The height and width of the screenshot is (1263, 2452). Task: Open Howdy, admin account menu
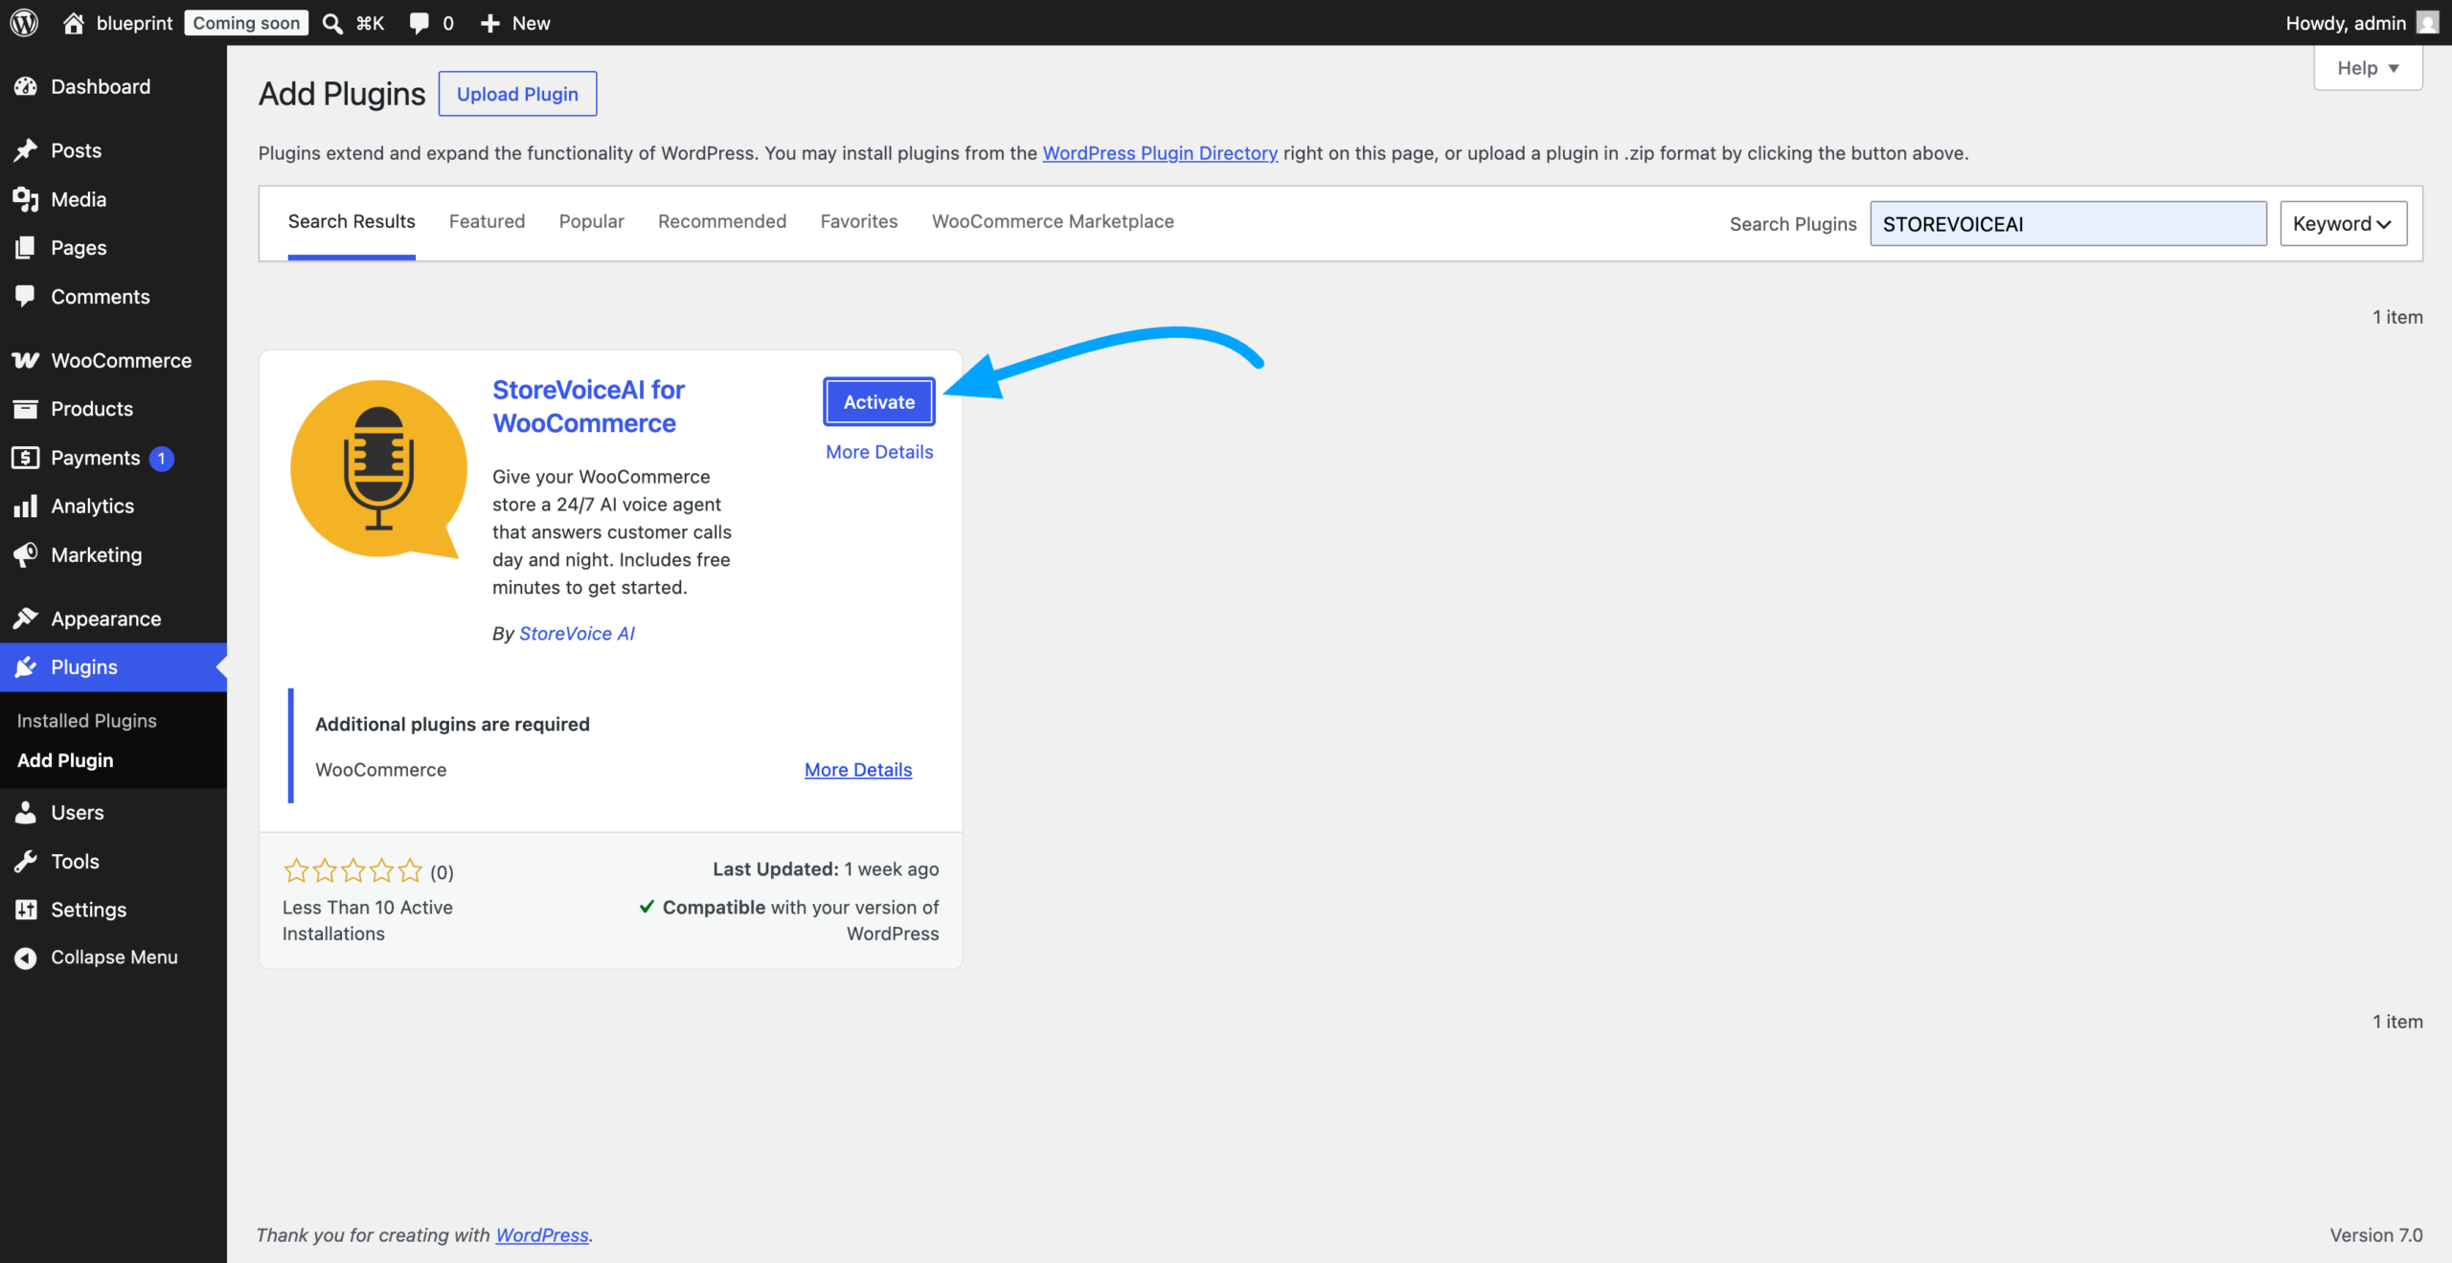point(2360,23)
